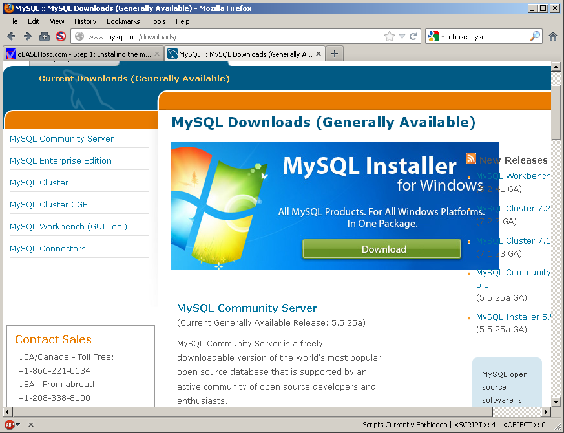Screen dimensions: 564x433
Task: Open MySQL Cluster 7.2 release link
Action: point(513,208)
